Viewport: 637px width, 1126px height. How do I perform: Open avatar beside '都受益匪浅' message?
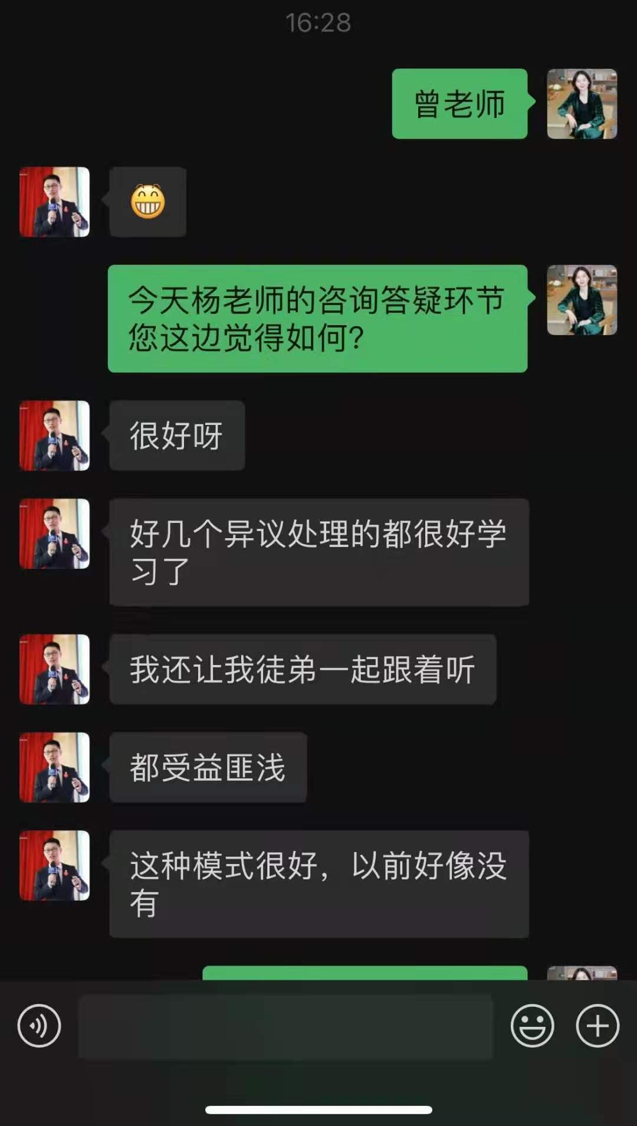54,767
